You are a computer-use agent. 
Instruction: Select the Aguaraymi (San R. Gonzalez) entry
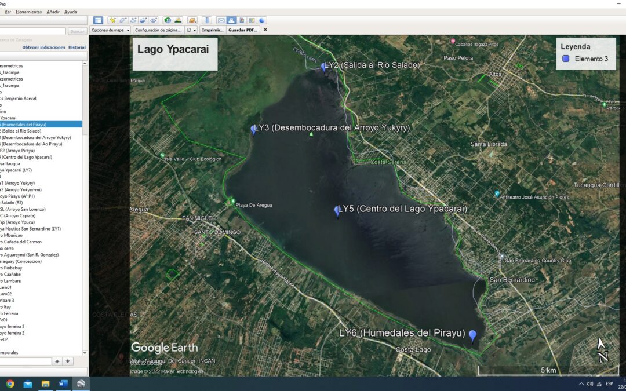30,254
